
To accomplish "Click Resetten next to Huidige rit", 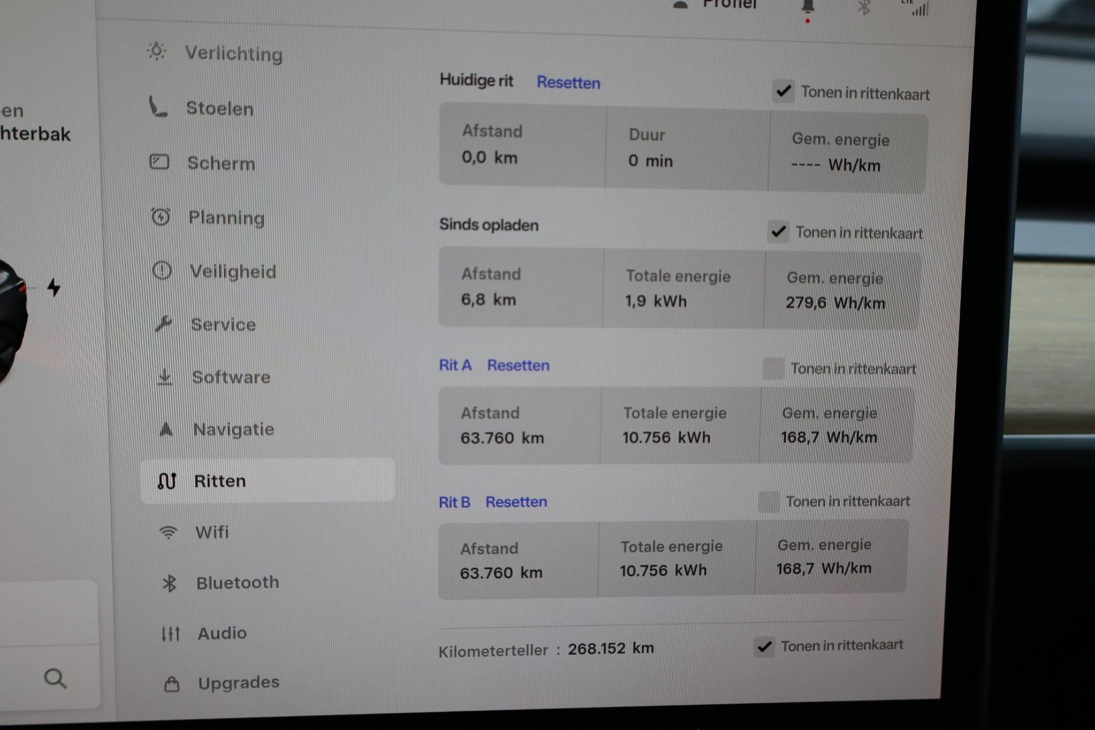I will [x=568, y=82].
